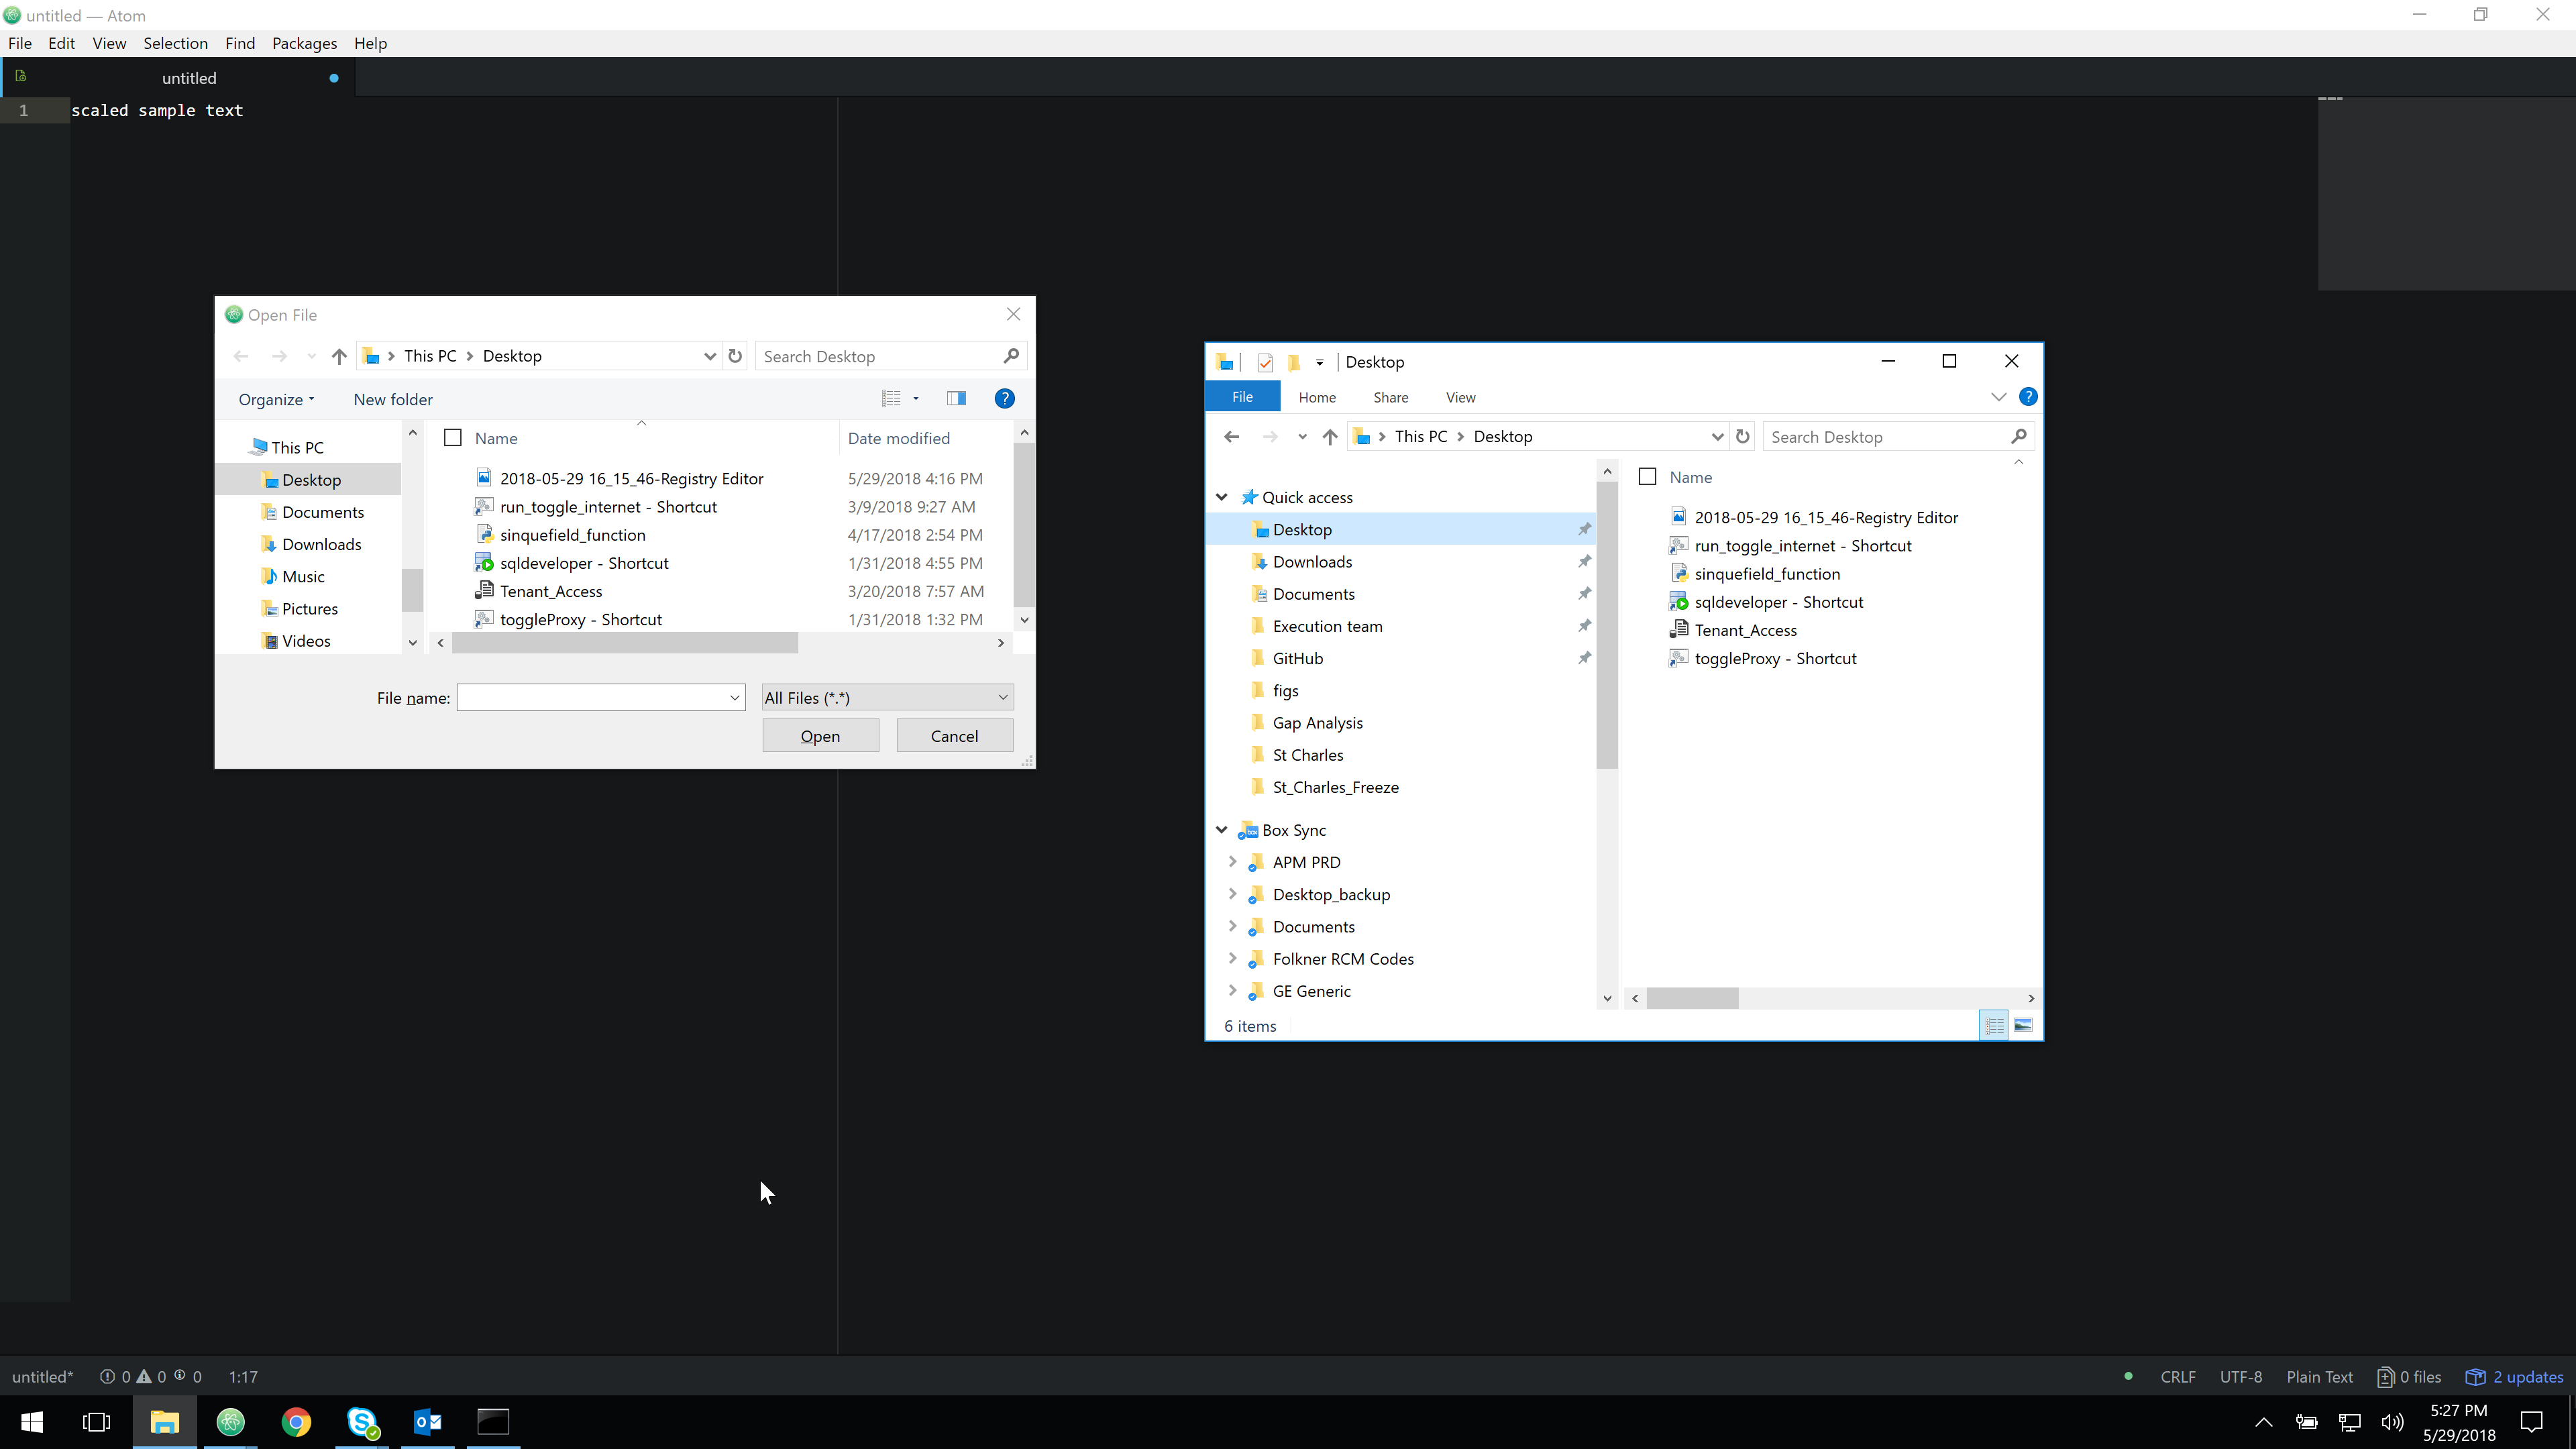
Task: Click the File name input field
Action: tap(601, 698)
